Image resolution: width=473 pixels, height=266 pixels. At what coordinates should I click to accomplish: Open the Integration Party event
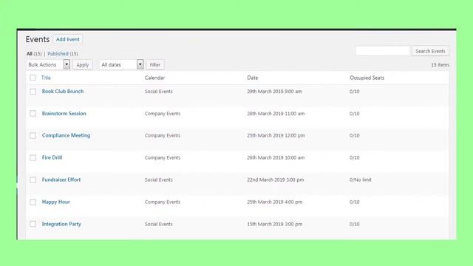61,224
